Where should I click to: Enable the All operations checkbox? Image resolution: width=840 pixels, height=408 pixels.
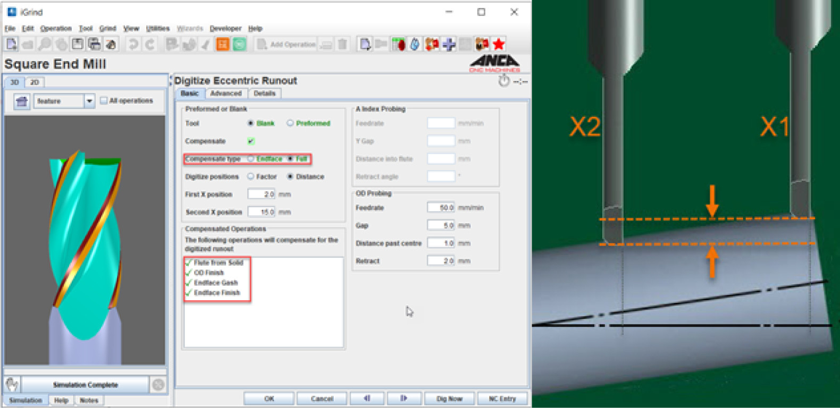(104, 100)
